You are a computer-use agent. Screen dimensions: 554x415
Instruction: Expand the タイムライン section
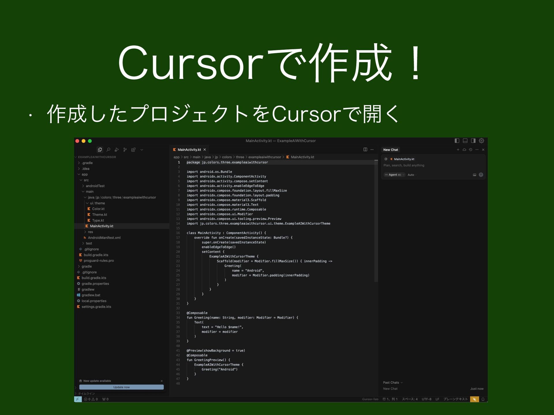coord(86,394)
